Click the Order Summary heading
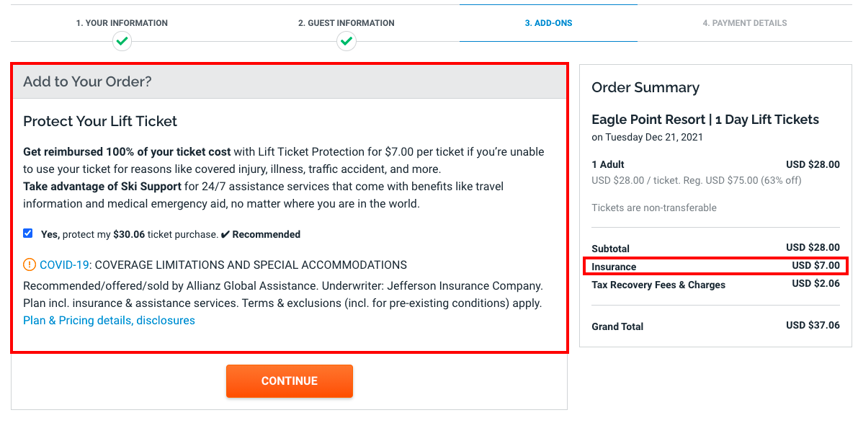 pos(645,87)
